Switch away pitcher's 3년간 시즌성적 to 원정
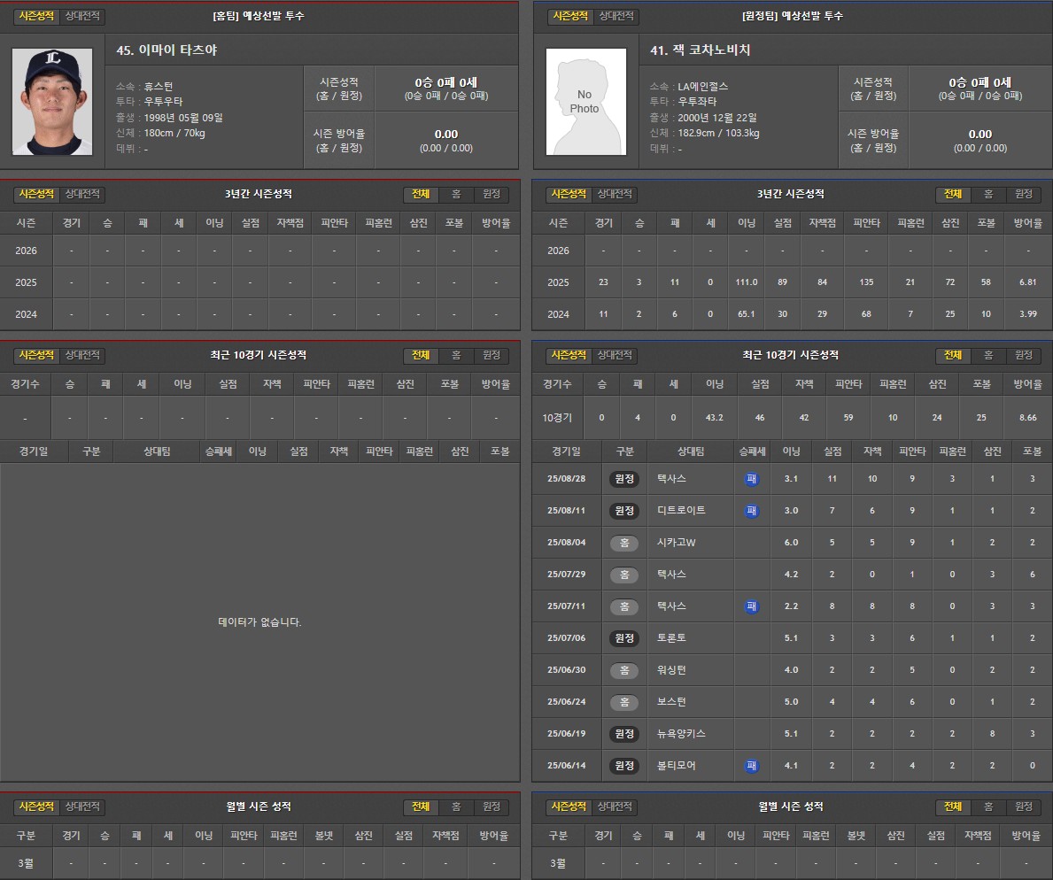 point(1023,194)
